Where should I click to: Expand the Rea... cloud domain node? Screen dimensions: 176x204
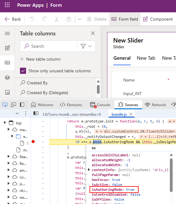9,156
